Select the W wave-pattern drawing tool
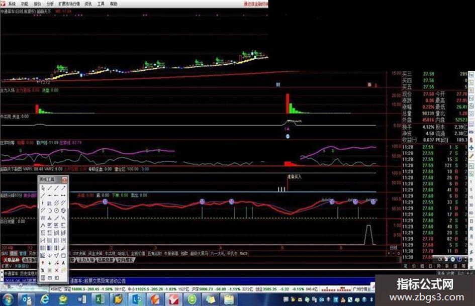 point(43,218)
